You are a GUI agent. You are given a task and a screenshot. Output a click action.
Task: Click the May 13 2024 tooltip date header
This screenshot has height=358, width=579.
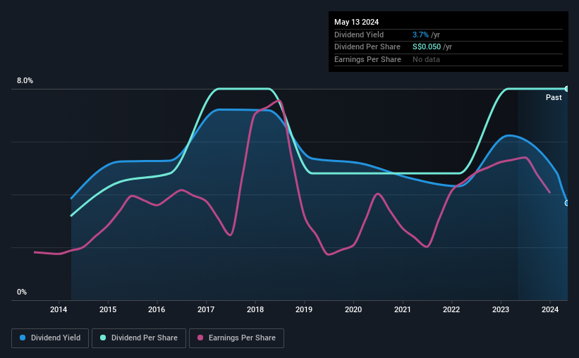coord(356,22)
